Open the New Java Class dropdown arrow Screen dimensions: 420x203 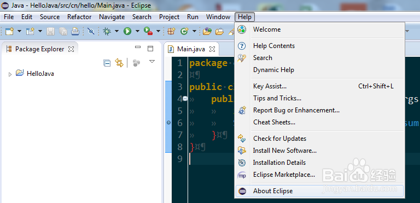click(194, 31)
